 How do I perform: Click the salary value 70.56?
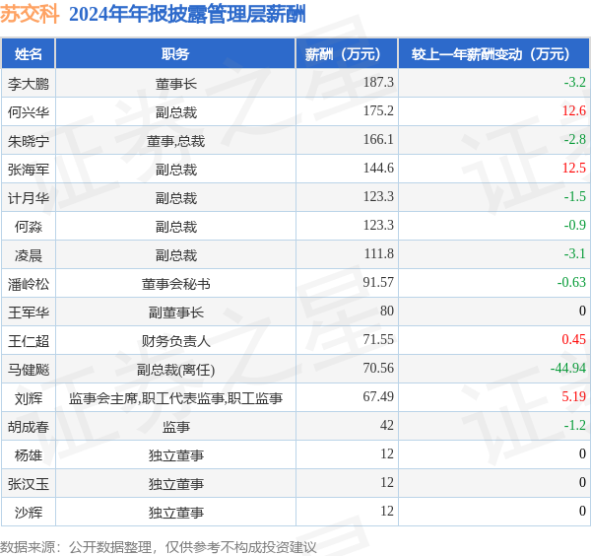coord(378,368)
